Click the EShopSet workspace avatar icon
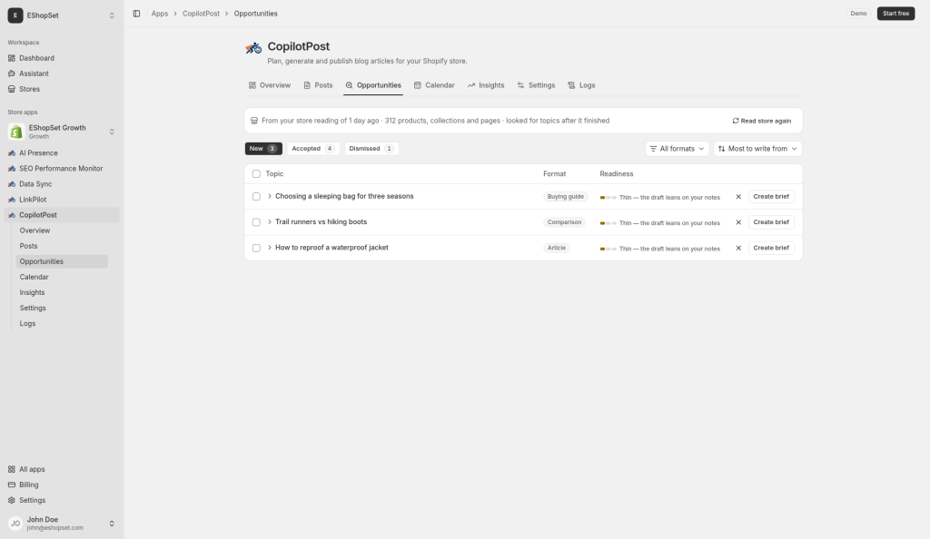930x539 pixels. 15,15
